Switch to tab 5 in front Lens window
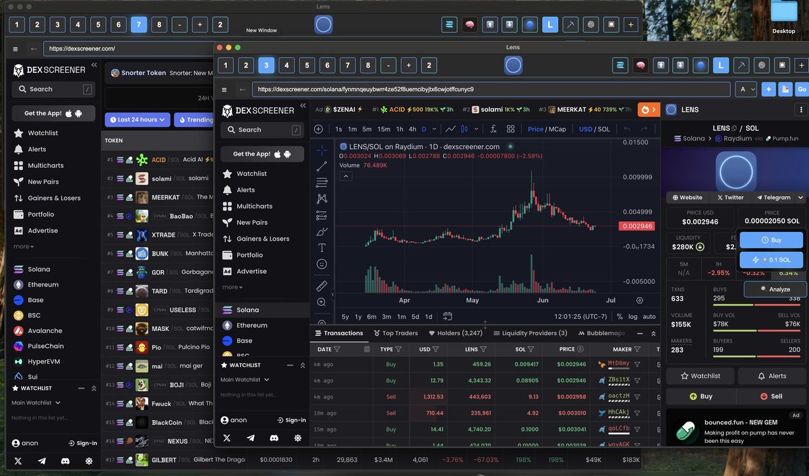The width and height of the screenshot is (809, 476). pyautogui.click(x=307, y=65)
